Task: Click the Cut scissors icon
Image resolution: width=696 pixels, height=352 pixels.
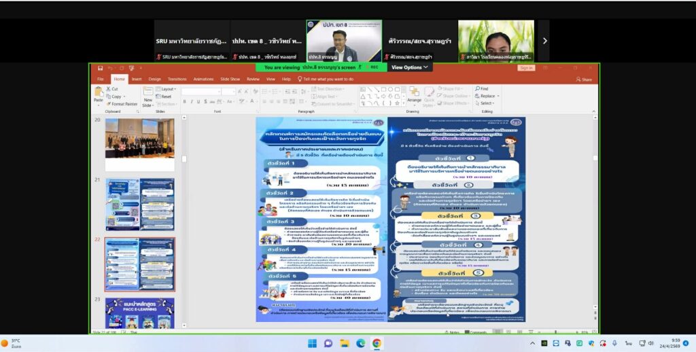Action: 109,89
